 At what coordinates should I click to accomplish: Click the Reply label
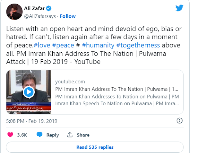(53, 135)
